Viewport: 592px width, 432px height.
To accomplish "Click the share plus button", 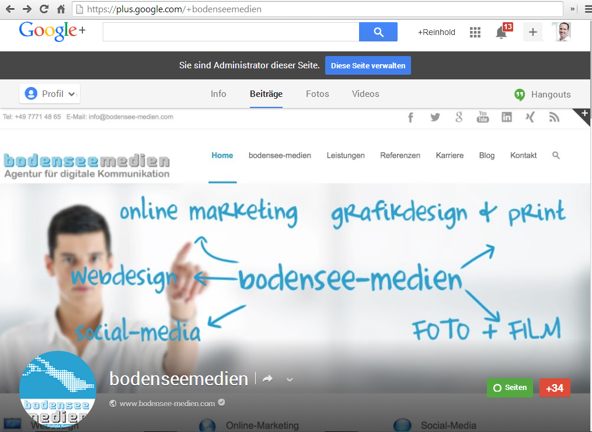I will (x=532, y=32).
